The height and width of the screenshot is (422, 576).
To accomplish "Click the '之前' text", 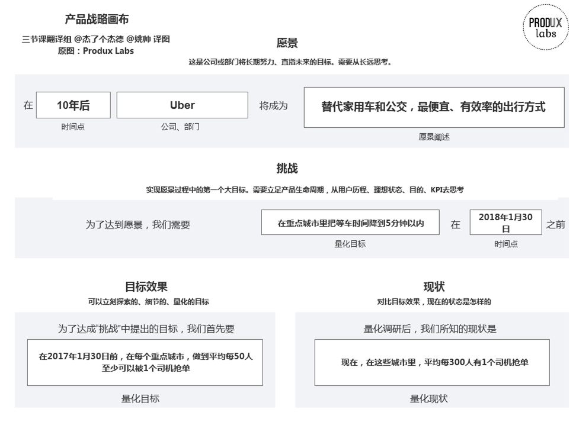I will click(555, 224).
